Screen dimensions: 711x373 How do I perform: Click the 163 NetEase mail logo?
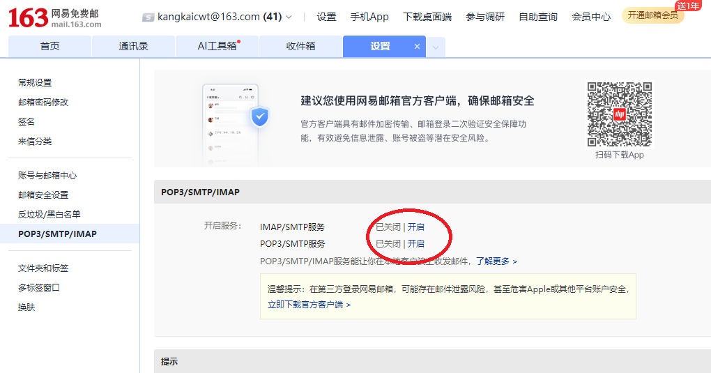tap(54, 17)
